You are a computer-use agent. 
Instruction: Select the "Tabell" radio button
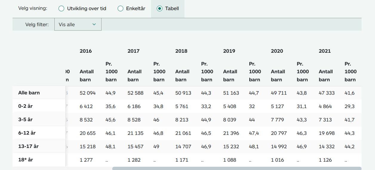[x=159, y=9]
